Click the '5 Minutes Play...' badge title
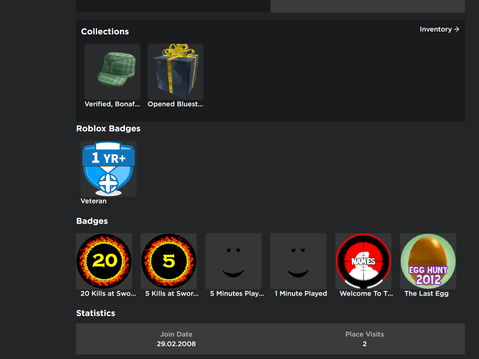 237,293
